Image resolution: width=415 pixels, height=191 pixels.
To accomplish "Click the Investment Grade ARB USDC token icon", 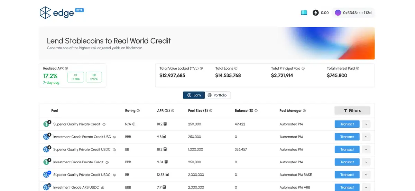I will pyautogui.click(x=47, y=187).
